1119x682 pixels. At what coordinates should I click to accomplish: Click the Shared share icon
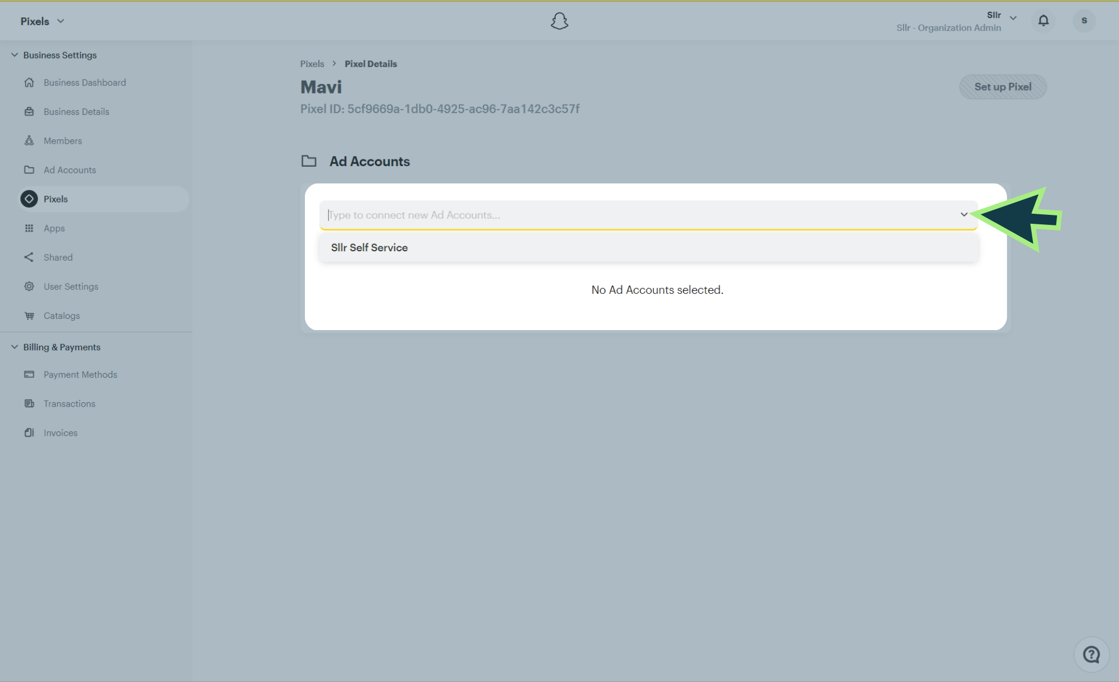coord(29,257)
